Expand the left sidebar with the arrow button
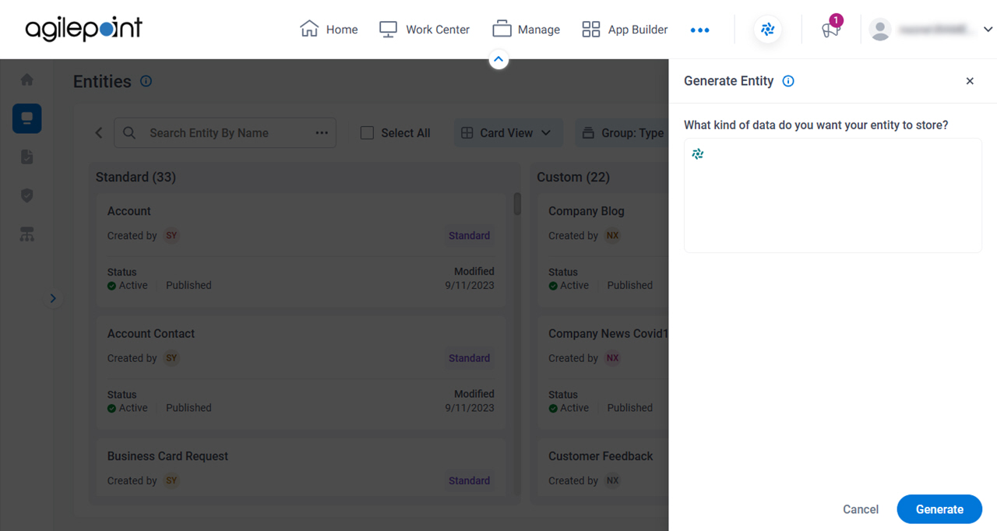 pos(53,298)
